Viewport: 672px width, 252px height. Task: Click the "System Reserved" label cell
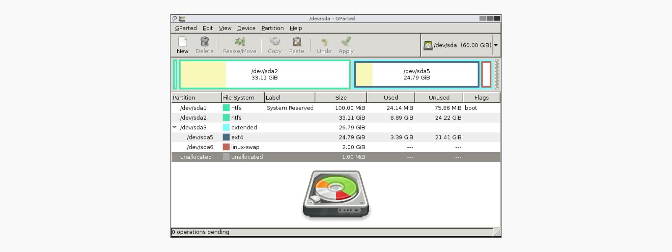290,108
